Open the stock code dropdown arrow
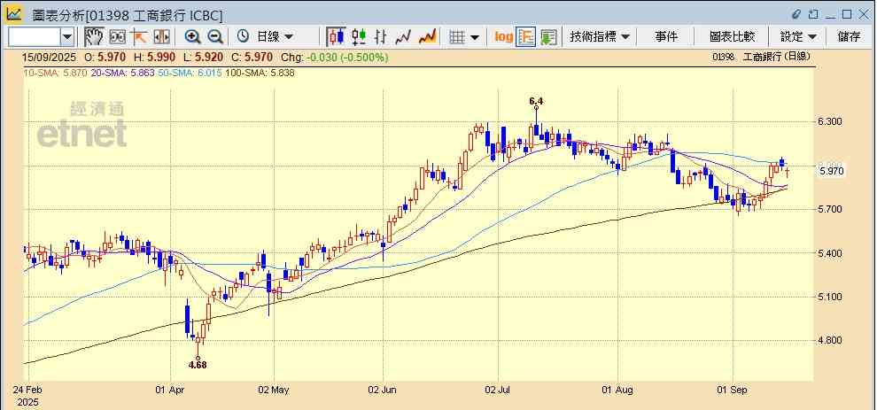This screenshot has width=877, height=410. tap(67, 37)
